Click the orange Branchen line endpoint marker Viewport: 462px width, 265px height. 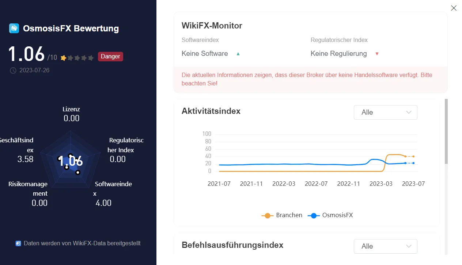413,156
